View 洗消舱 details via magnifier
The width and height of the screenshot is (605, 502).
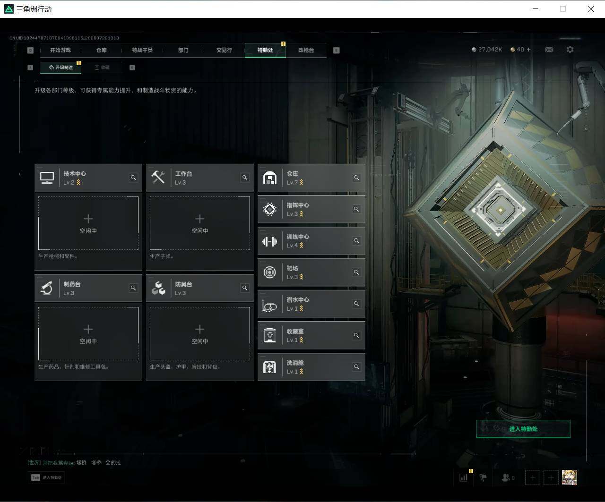pyautogui.click(x=356, y=367)
